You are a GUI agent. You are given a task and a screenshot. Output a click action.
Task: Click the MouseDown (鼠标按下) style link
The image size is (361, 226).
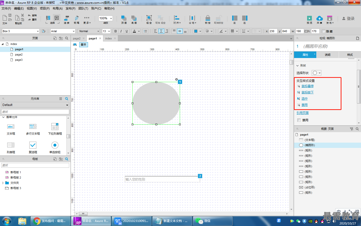tap(308, 92)
